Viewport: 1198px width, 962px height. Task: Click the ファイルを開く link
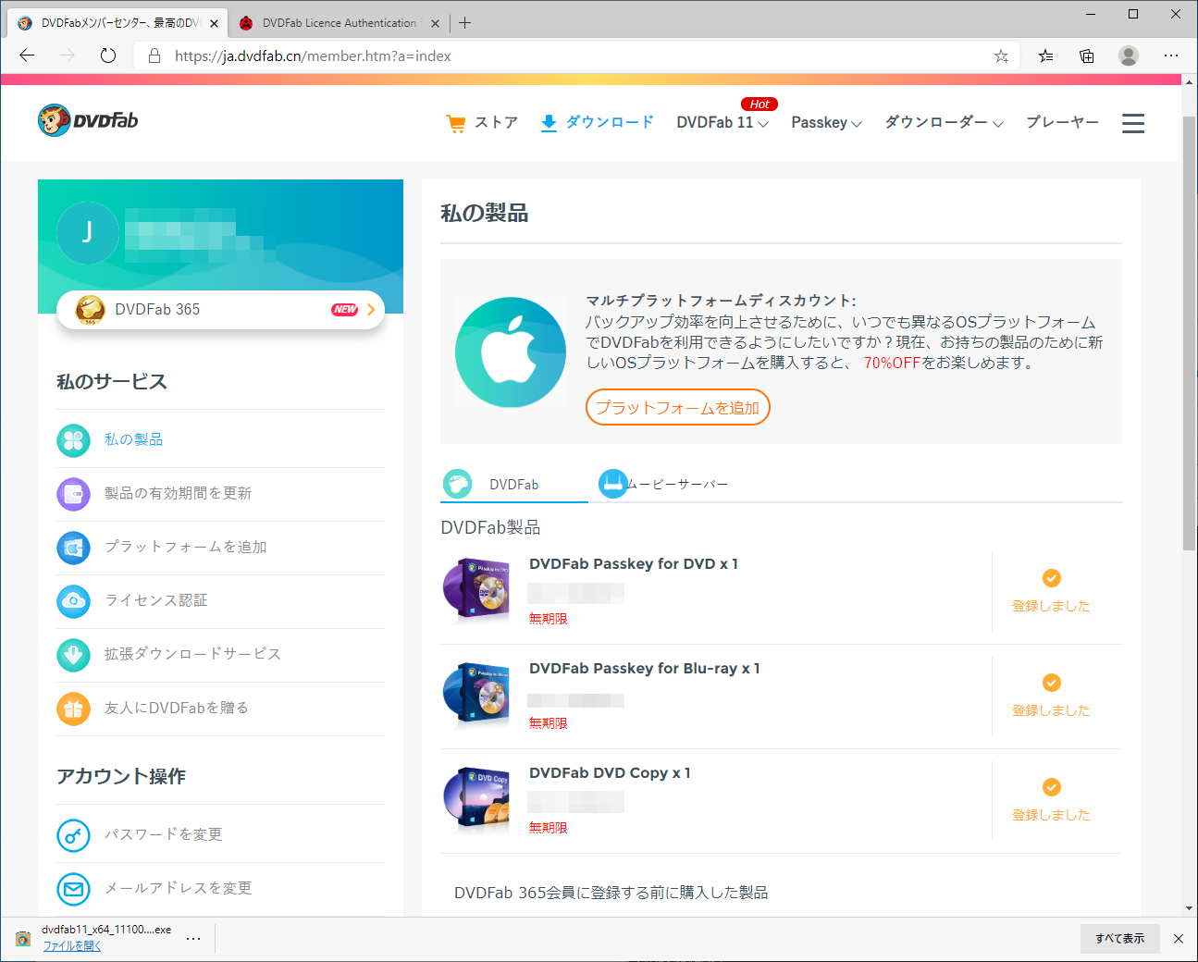72,946
